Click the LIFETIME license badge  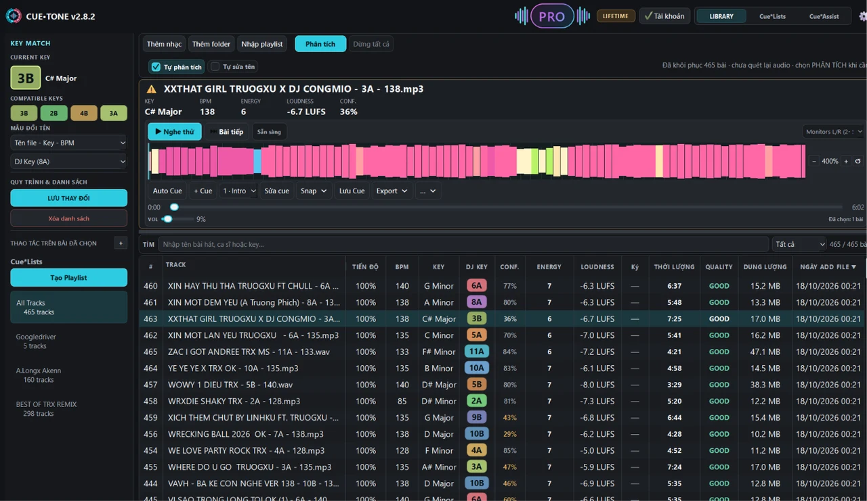coord(616,16)
